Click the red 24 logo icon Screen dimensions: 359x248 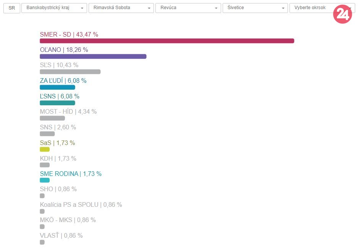coord(342,14)
